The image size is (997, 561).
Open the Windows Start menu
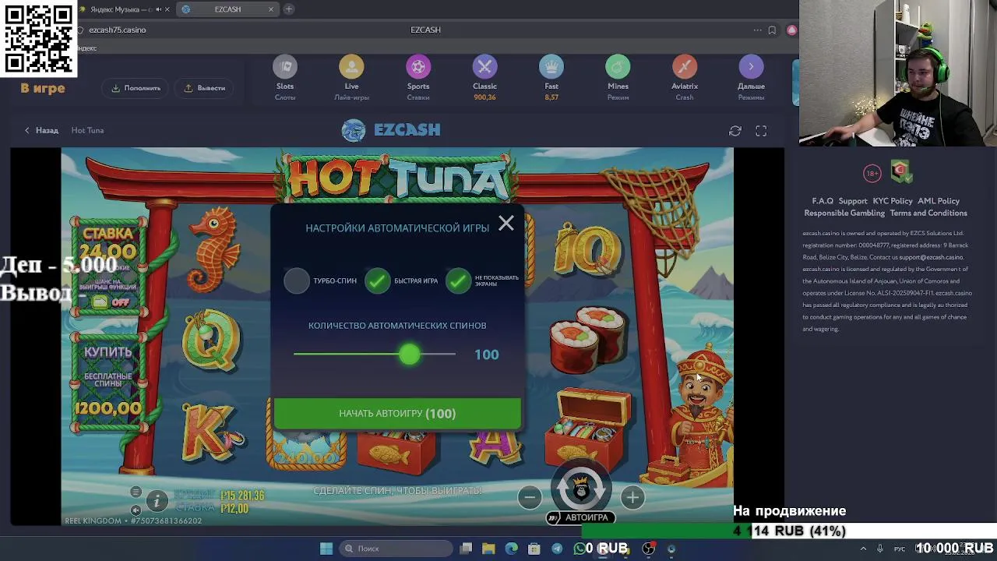click(326, 549)
